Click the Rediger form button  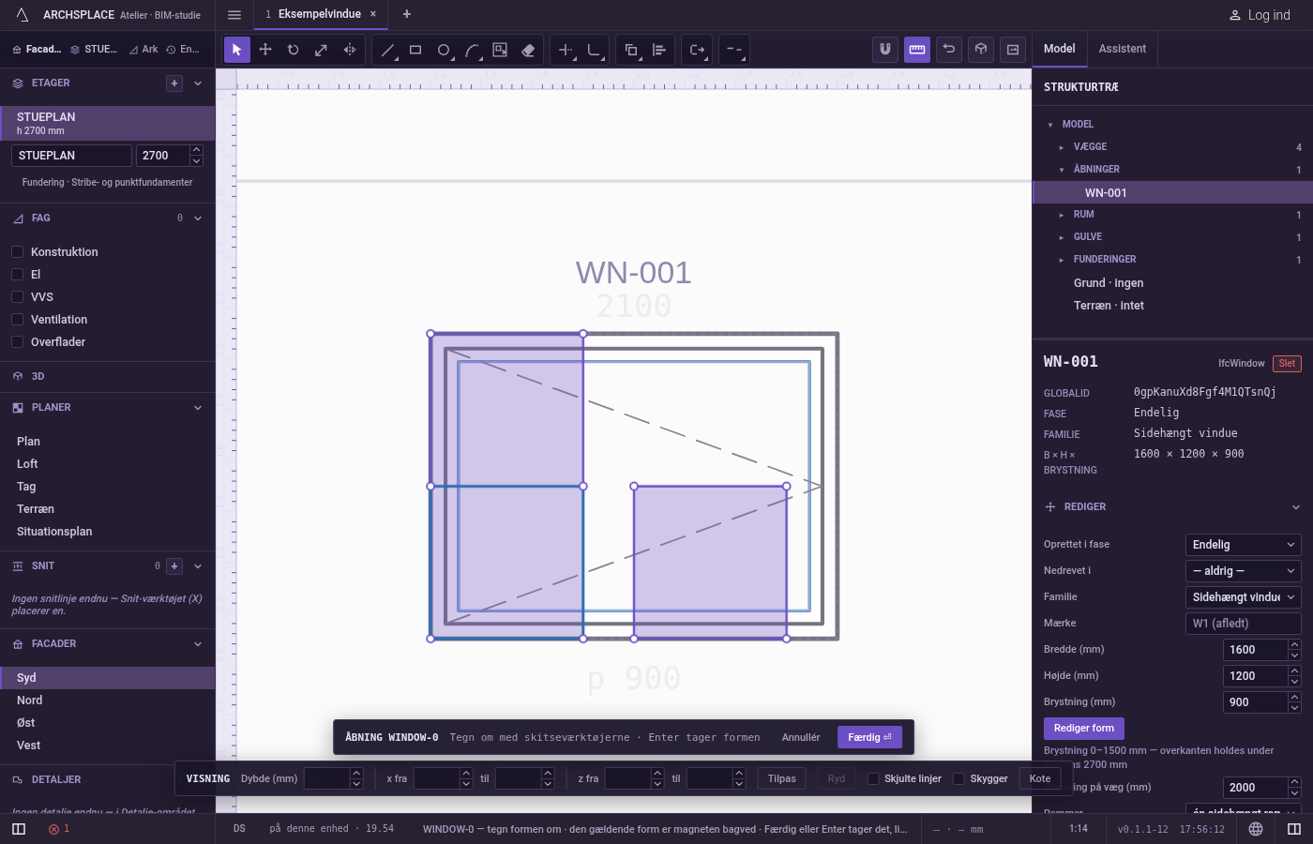pyautogui.click(x=1084, y=729)
